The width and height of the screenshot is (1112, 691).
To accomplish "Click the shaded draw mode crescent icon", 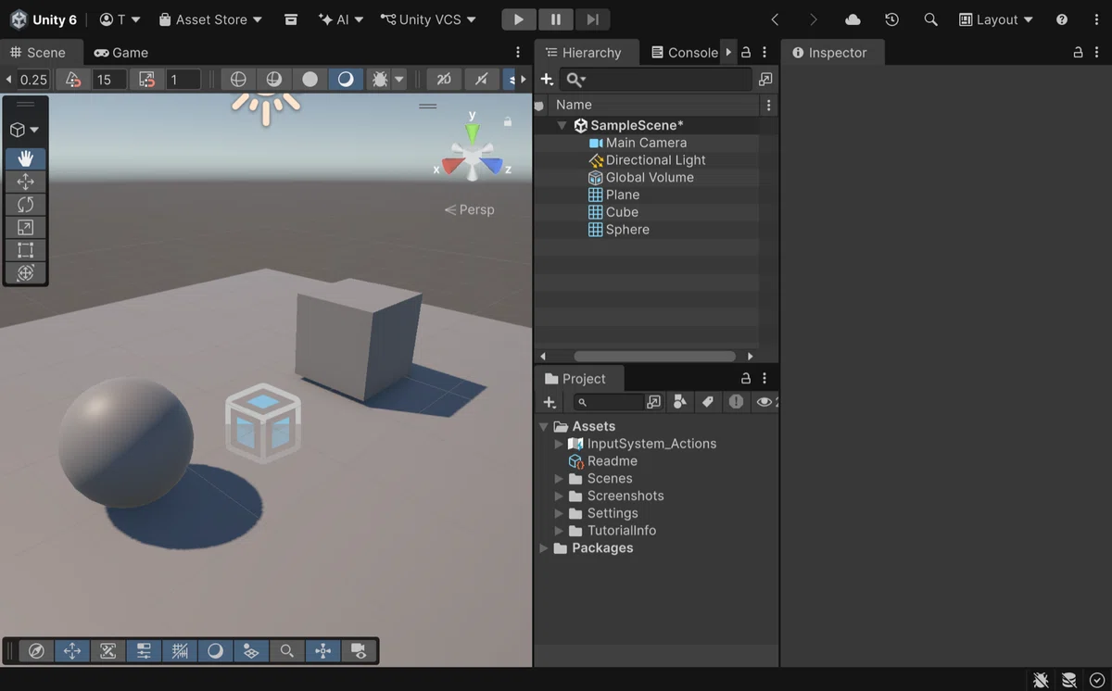I will 345,80.
